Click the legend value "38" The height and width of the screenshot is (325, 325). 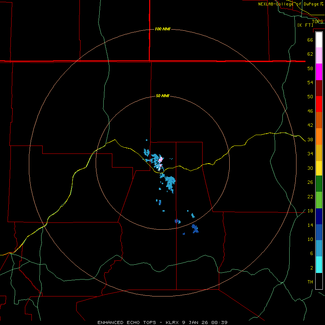coord(310,139)
